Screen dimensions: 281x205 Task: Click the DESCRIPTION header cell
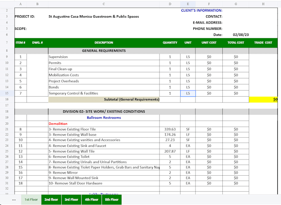[104, 43]
